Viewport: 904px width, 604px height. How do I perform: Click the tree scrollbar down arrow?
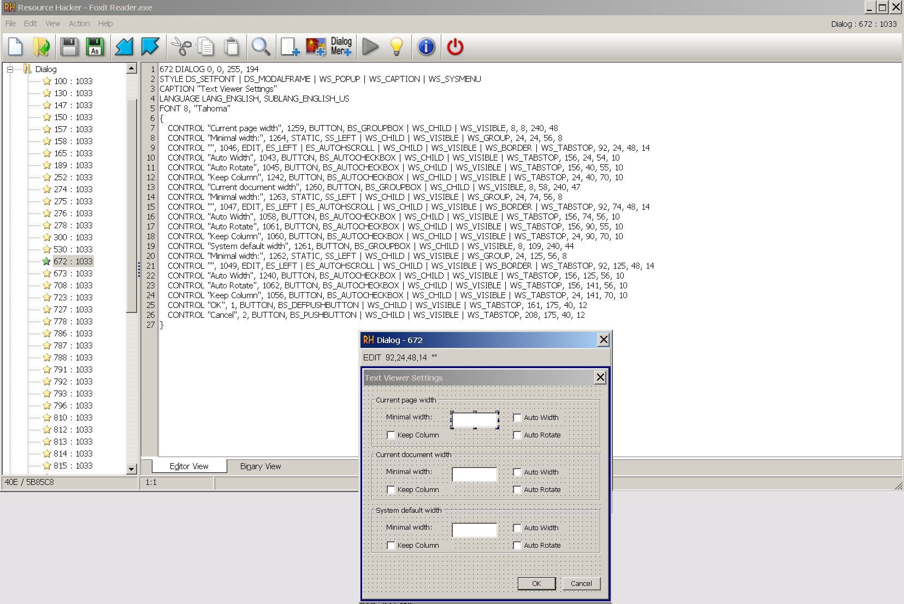(x=131, y=469)
